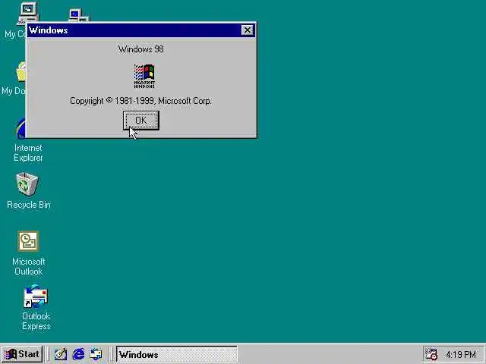The width and height of the screenshot is (486, 364).
Task: Click the Microsoft Windows logo in dialog
Action: point(144,76)
